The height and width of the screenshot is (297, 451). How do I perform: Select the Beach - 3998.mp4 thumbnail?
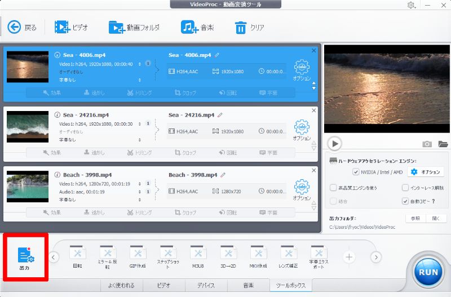(x=28, y=187)
